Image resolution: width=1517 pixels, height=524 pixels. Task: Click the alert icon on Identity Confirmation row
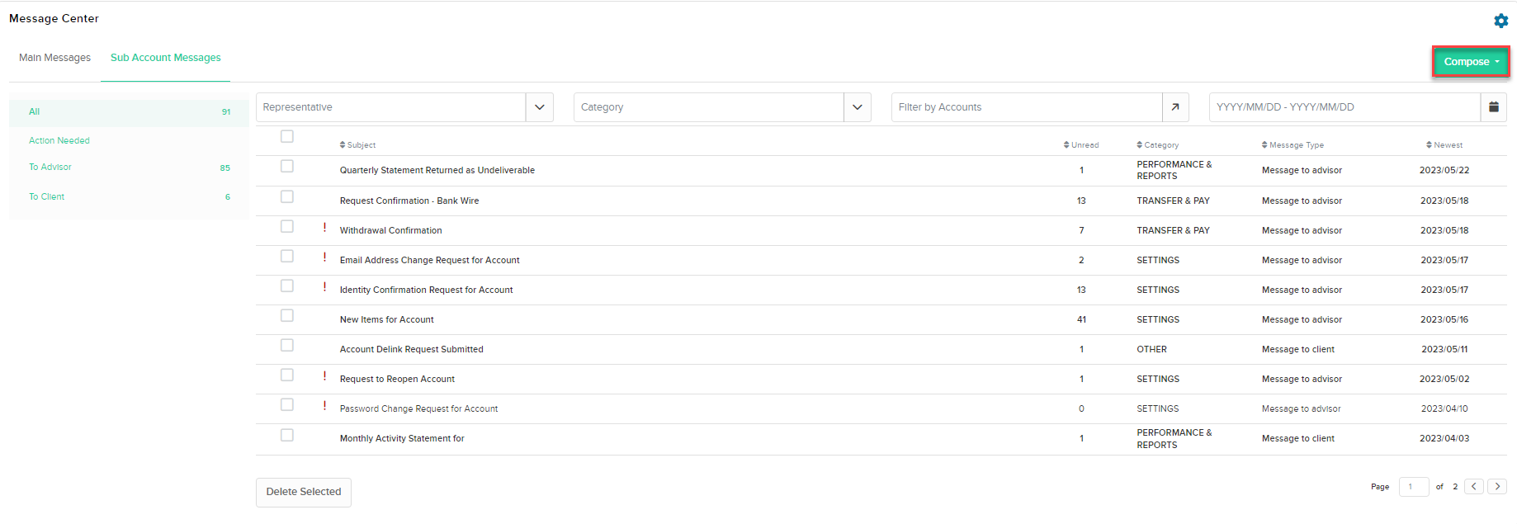coord(324,287)
